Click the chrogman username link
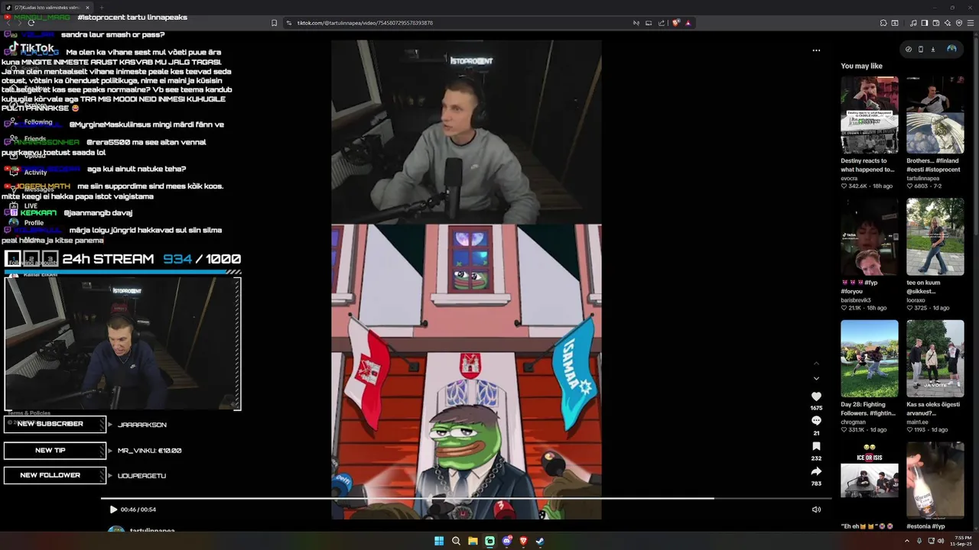 (x=853, y=422)
